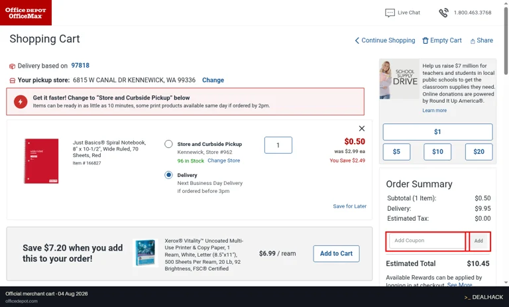Change the pickup store address
This screenshot has height=307, width=509.
pyautogui.click(x=213, y=80)
